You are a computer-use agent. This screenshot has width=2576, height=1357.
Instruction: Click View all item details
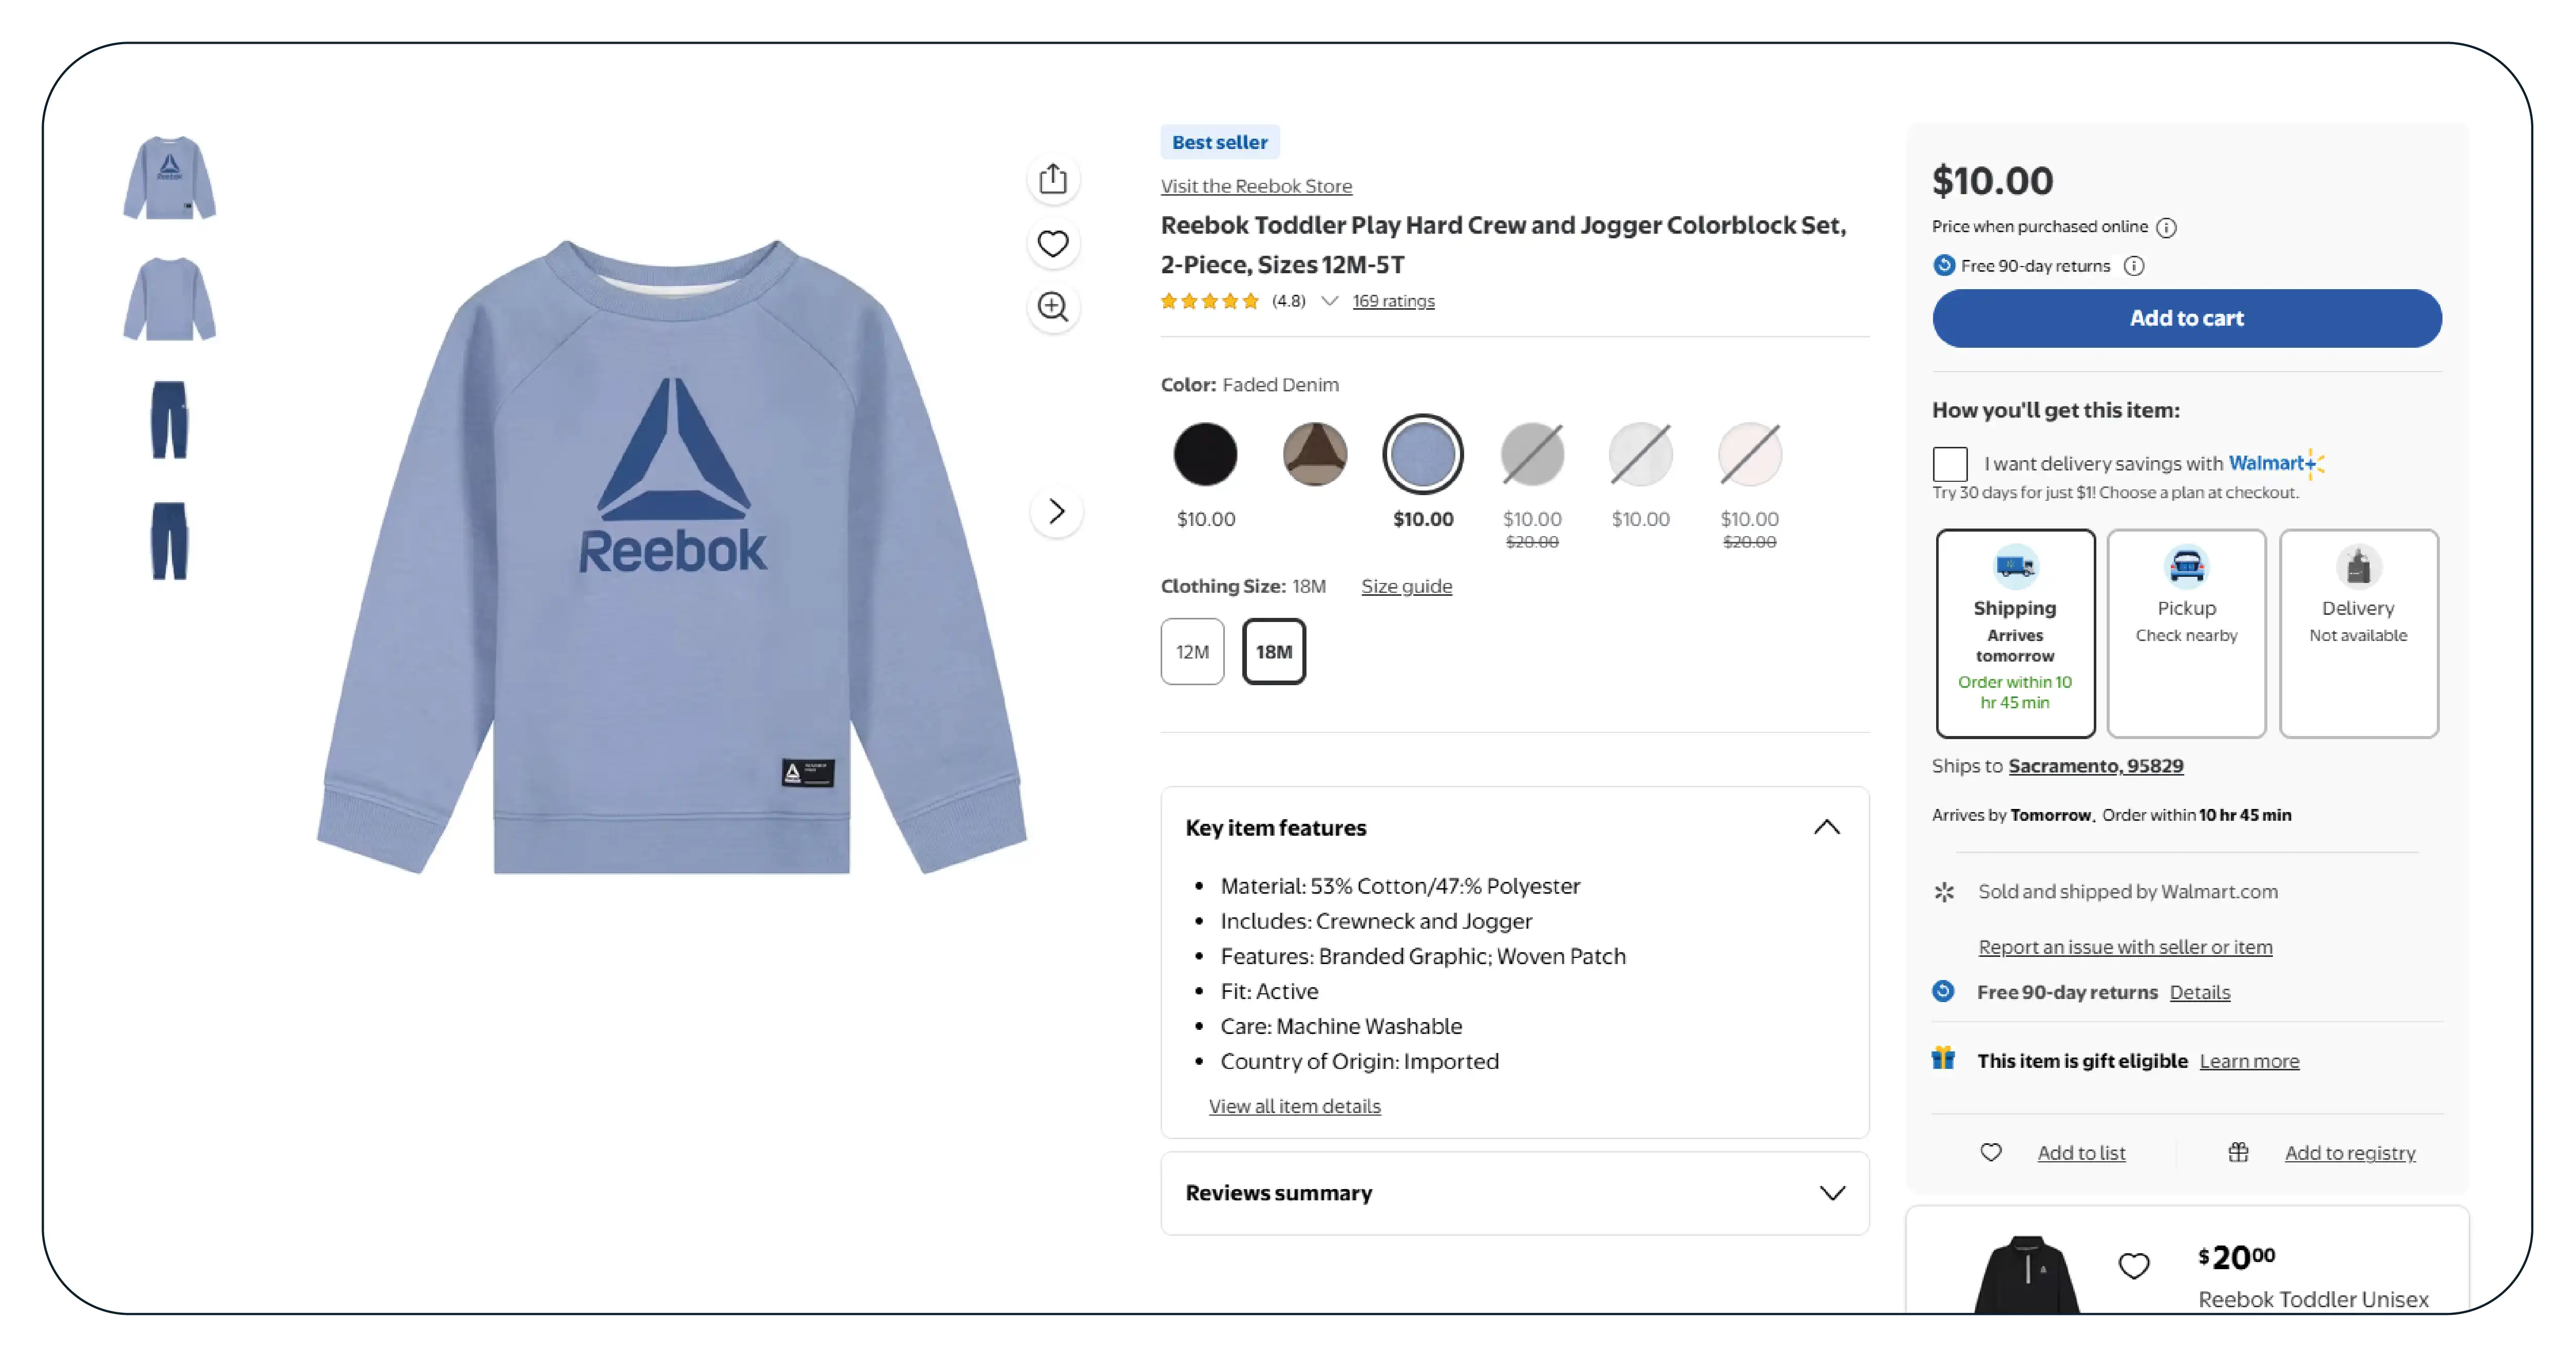click(x=1294, y=1106)
